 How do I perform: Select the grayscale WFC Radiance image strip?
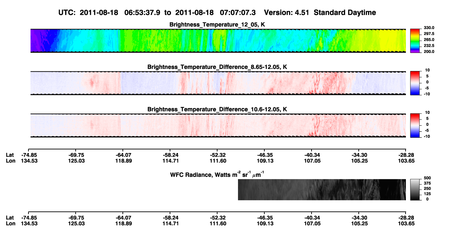tap(322, 190)
